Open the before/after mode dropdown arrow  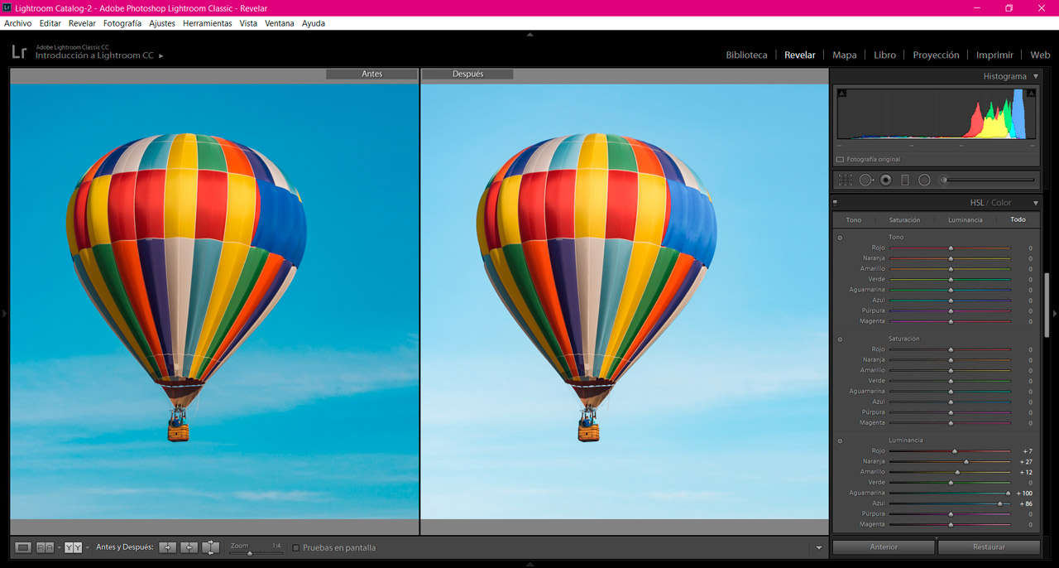(x=87, y=547)
